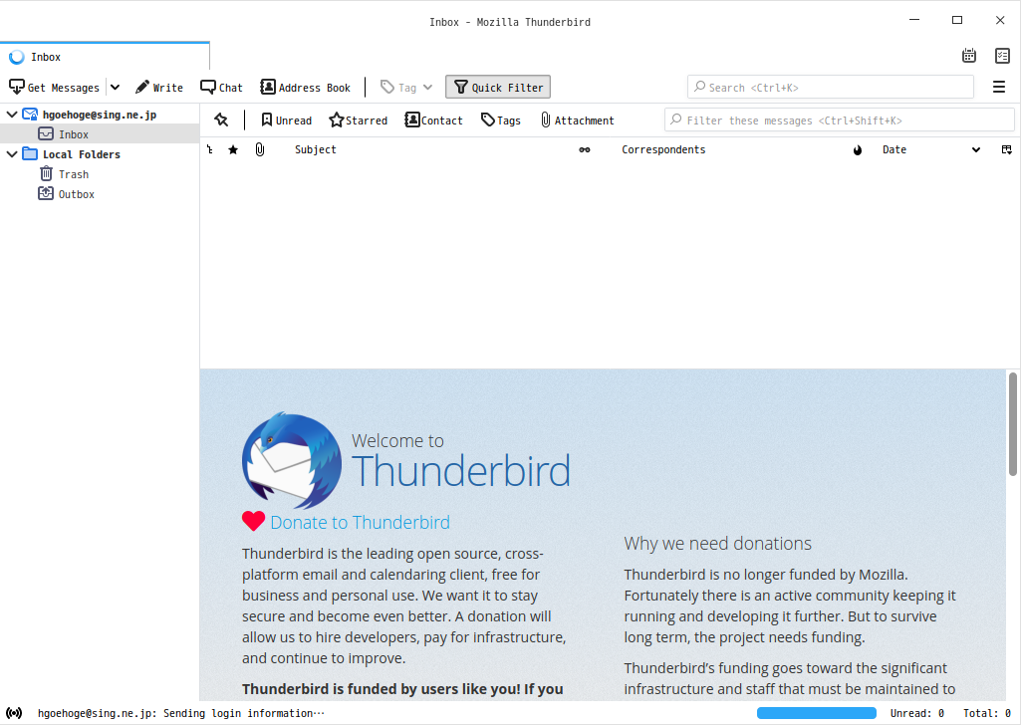Focus the Filter these messages field

click(840, 121)
